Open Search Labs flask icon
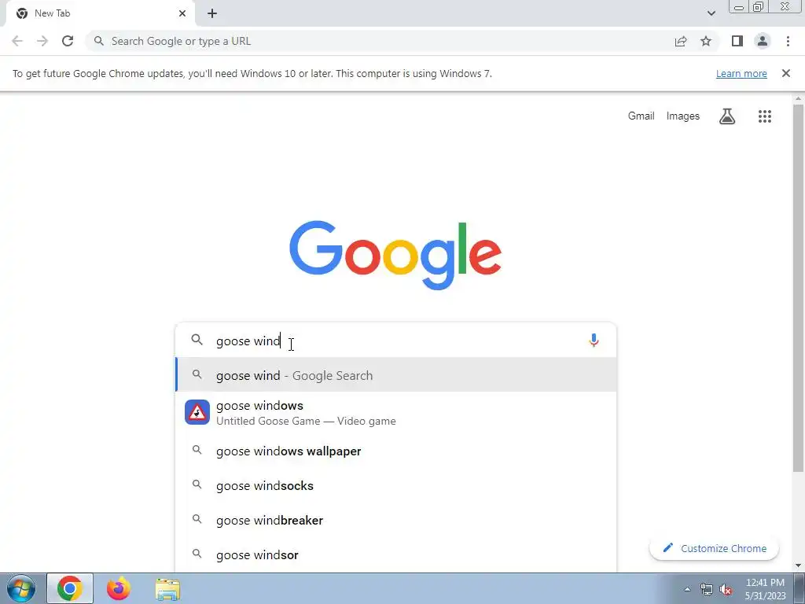 click(x=726, y=116)
